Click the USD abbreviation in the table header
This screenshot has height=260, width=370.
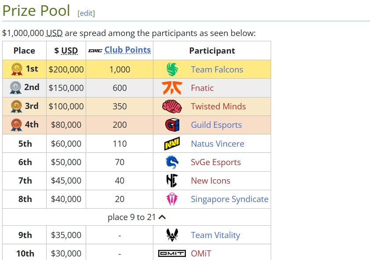(69, 51)
